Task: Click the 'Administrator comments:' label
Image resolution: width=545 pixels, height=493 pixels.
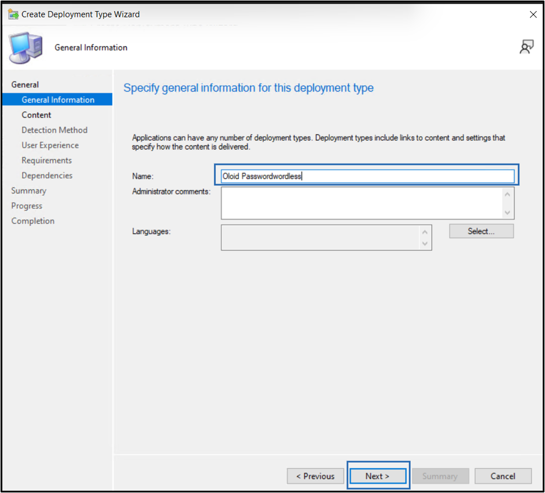Action: pyautogui.click(x=171, y=191)
